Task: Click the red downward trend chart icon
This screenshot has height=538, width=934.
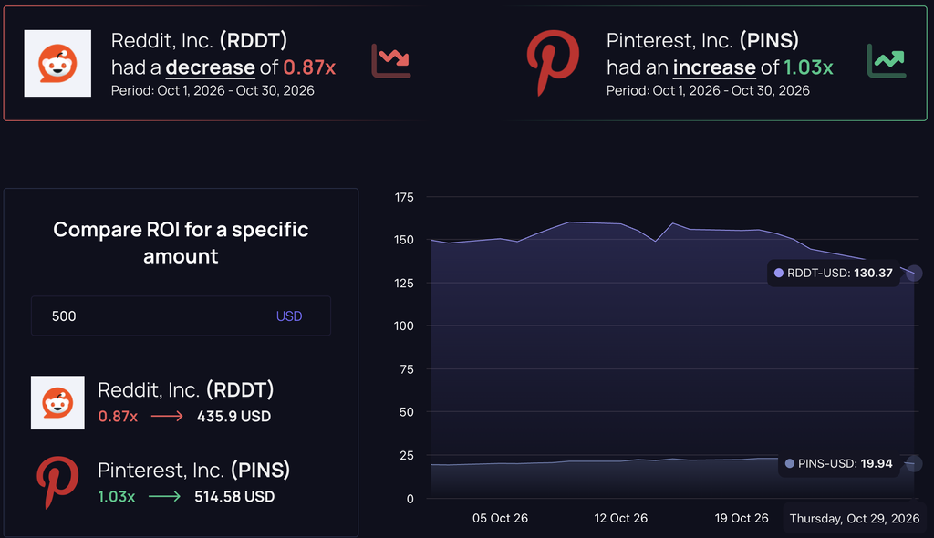Action: point(390,61)
